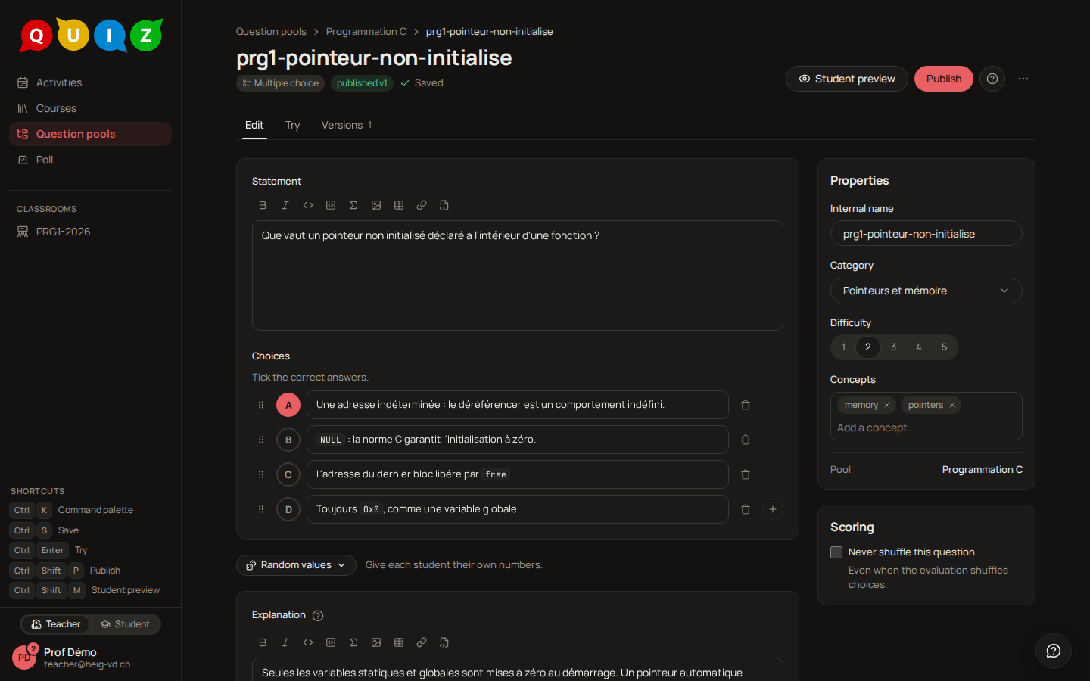Add a new choice with the plus icon
The width and height of the screenshot is (1090, 681).
[773, 509]
